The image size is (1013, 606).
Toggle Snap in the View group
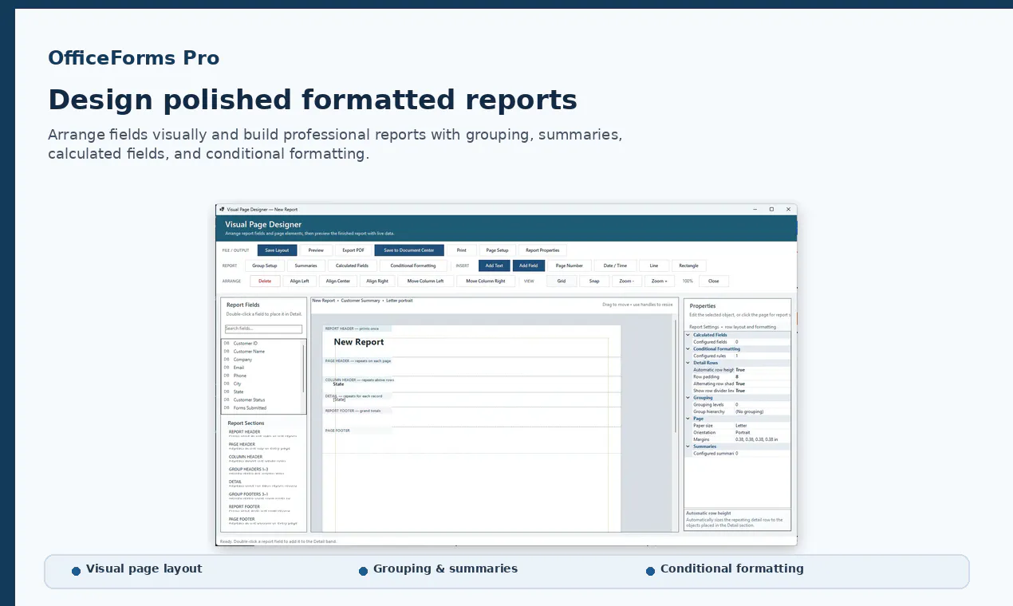coord(594,281)
